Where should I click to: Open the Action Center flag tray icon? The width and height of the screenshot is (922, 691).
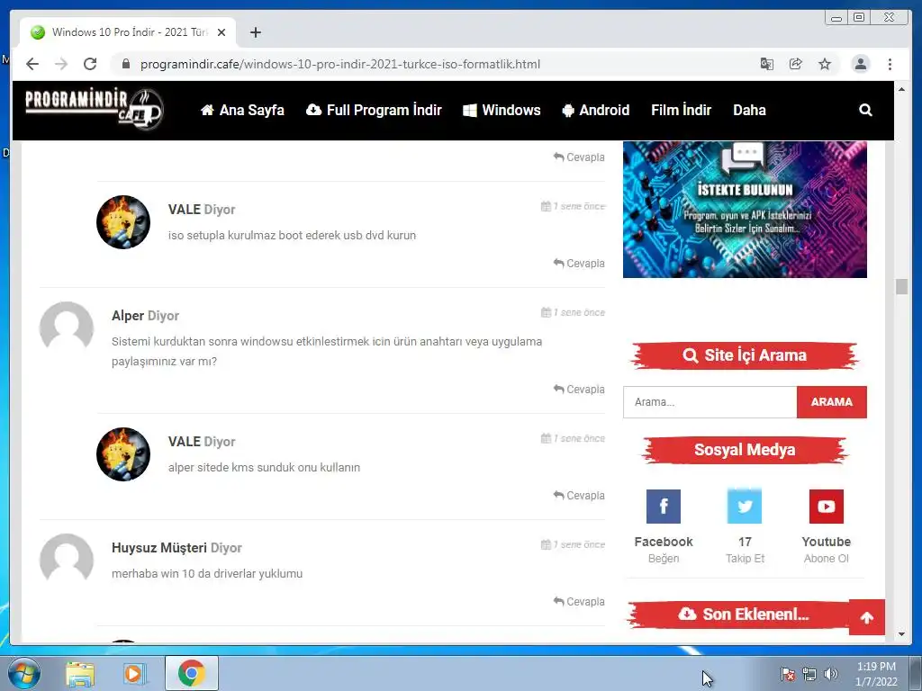pyautogui.click(x=787, y=674)
